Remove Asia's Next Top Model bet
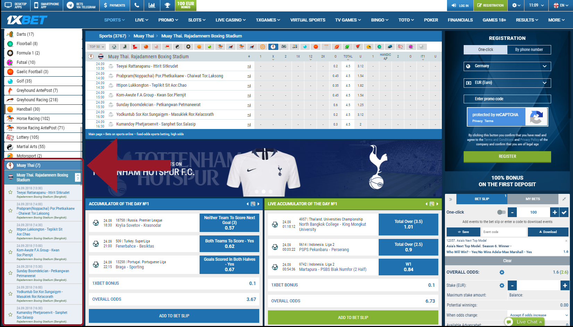Image resolution: width=573 pixels, height=327 pixels. [566, 241]
